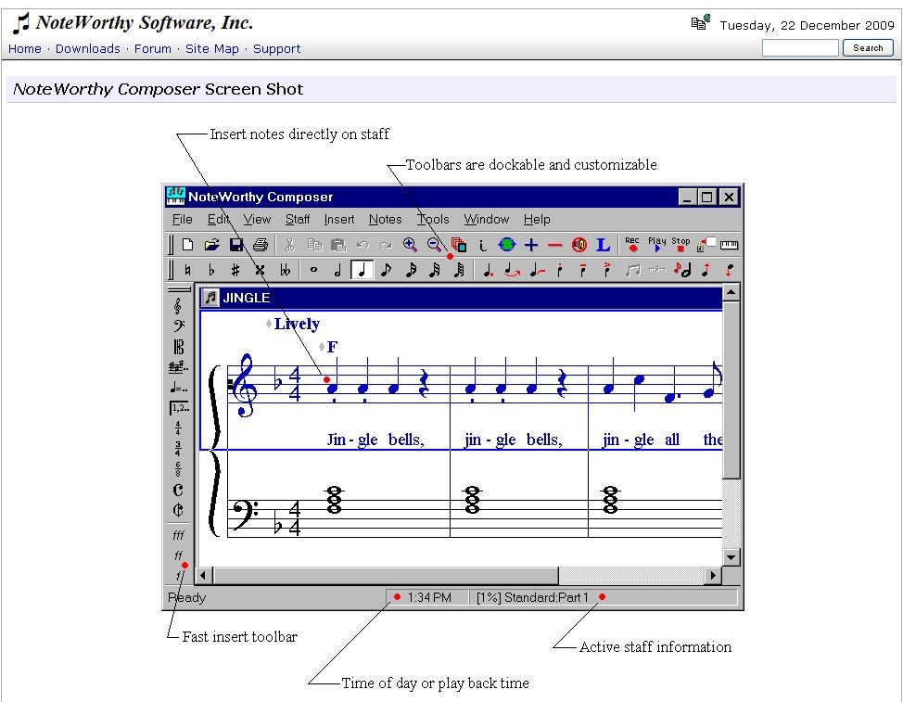Insert a treble clef from the side toolbar
This screenshot has width=903, height=702.
[x=178, y=306]
